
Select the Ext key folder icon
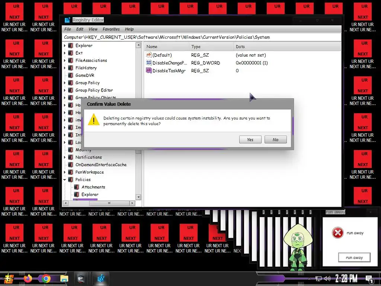pos(71,53)
